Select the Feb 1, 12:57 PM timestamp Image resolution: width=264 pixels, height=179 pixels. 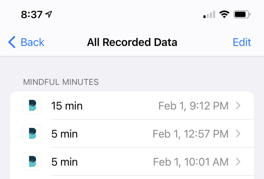point(191,134)
